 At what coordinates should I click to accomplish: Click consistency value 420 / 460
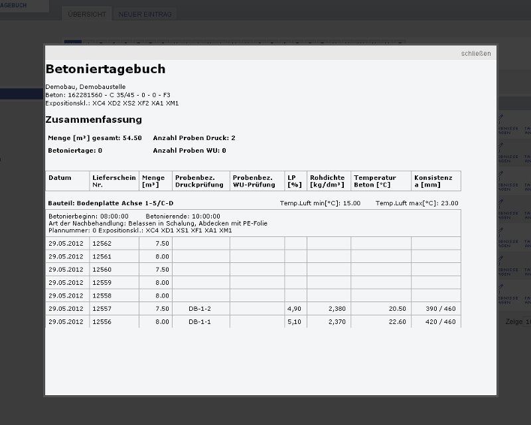click(x=441, y=321)
